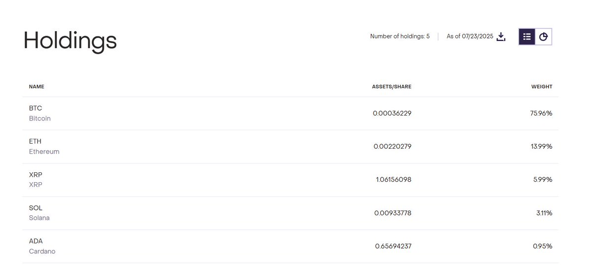The height and width of the screenshot is (280, 592).
Task: Click the WEIGHT column header
Action: pyautogui.click(x=542, y=86)
